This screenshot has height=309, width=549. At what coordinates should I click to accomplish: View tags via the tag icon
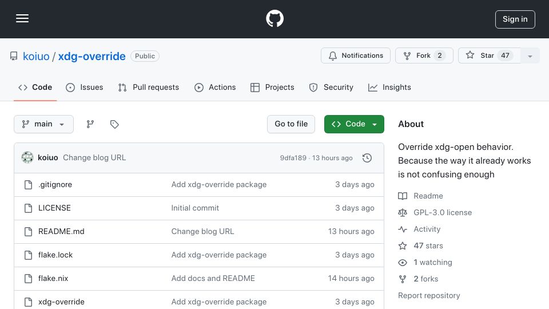(x=114, y=124)
